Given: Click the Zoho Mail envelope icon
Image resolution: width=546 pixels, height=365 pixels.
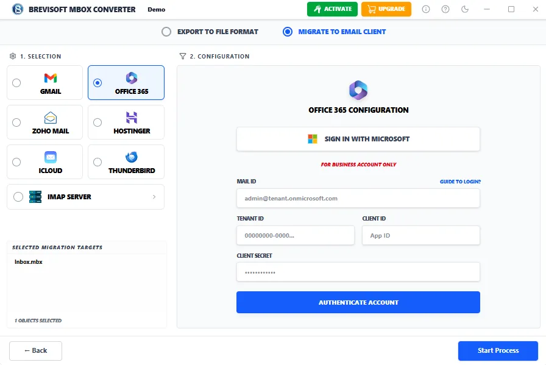Looking at the screenshot, I should pos(51,118).
